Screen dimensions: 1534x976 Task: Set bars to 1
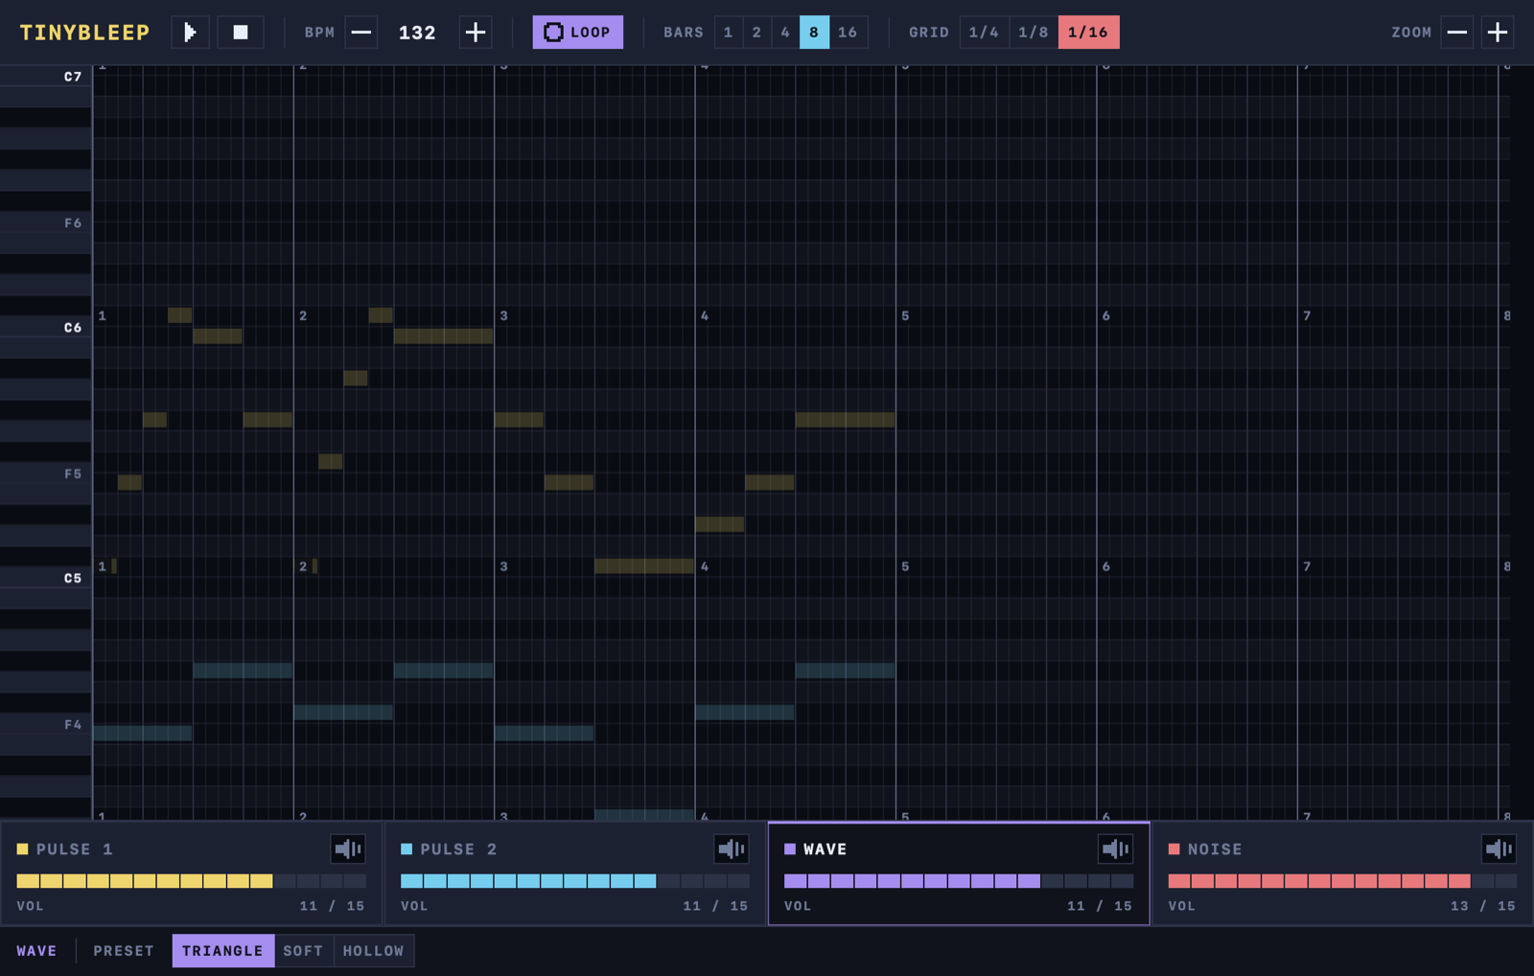coord(729,33)
